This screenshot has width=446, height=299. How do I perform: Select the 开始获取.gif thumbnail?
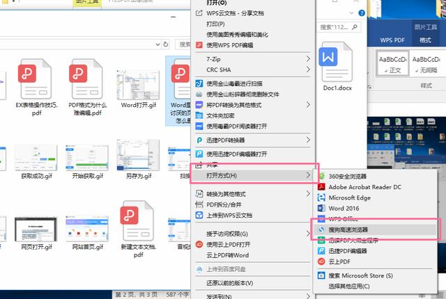[x=86, y=157]
